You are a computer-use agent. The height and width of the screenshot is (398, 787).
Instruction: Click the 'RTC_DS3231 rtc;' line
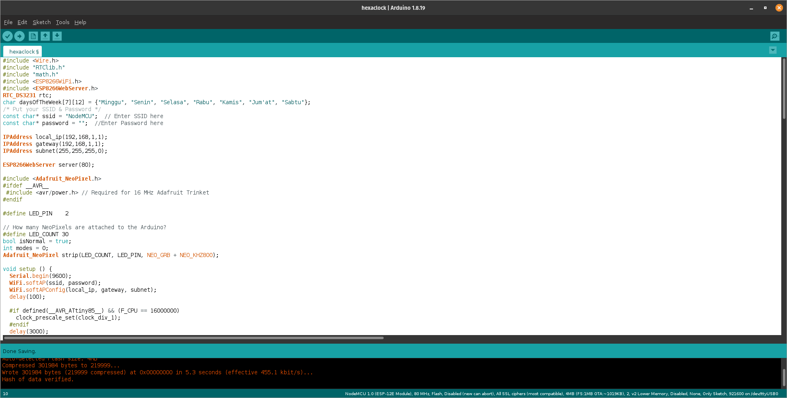click(x=27, y=96)
